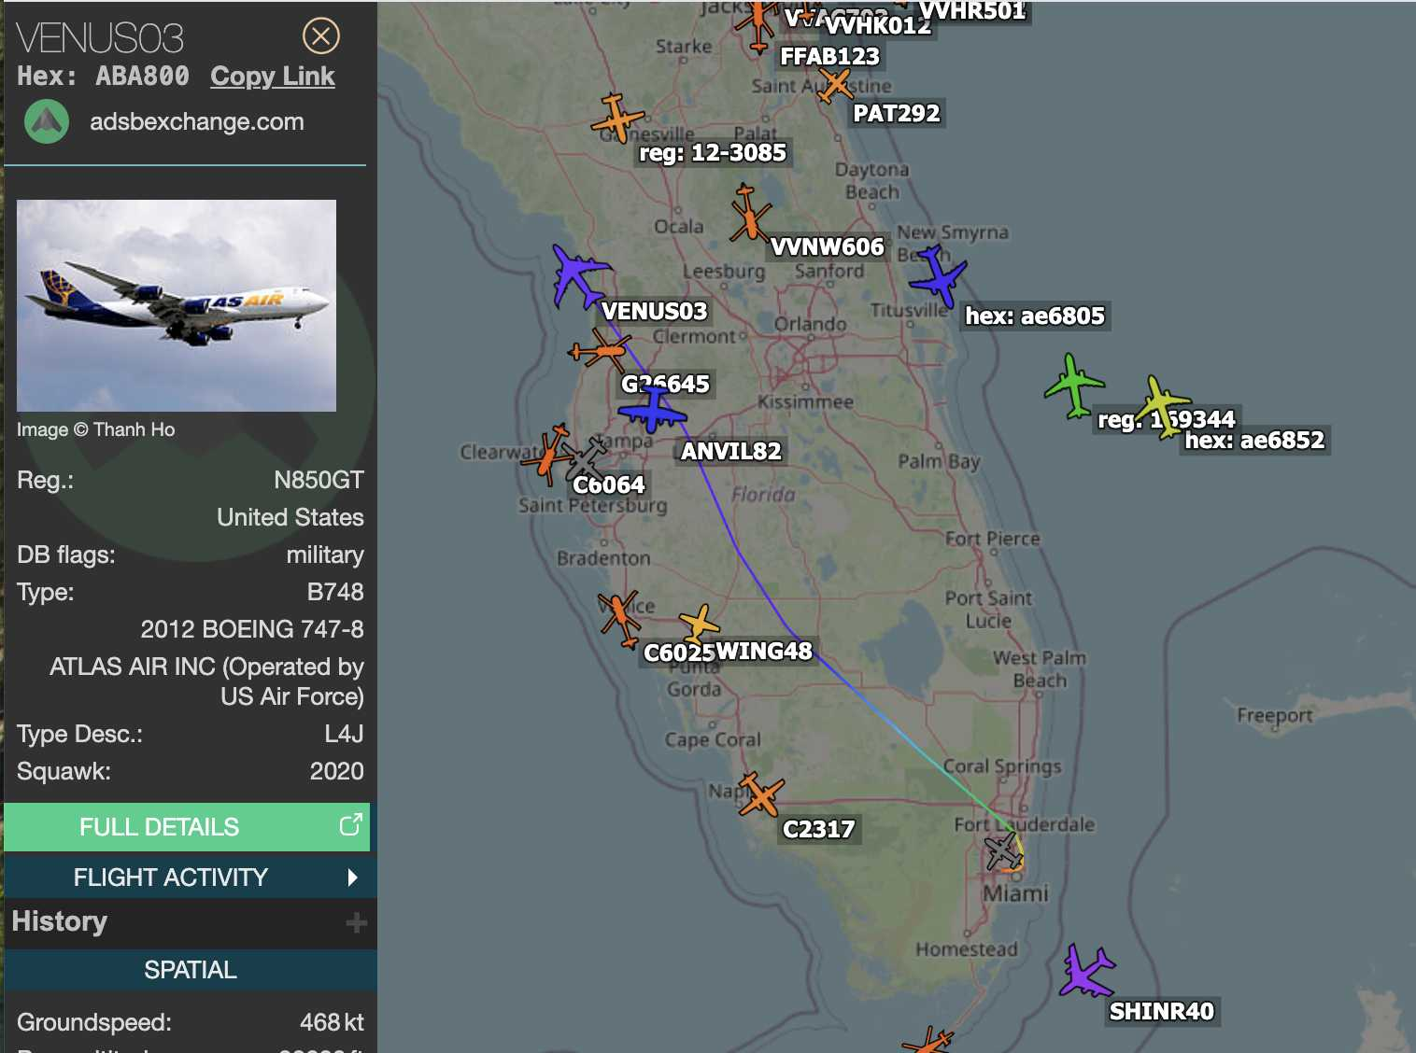
Task: Click the adsbexchange.com logo icon
Action: pyautogui.click(x=47, y=122)
